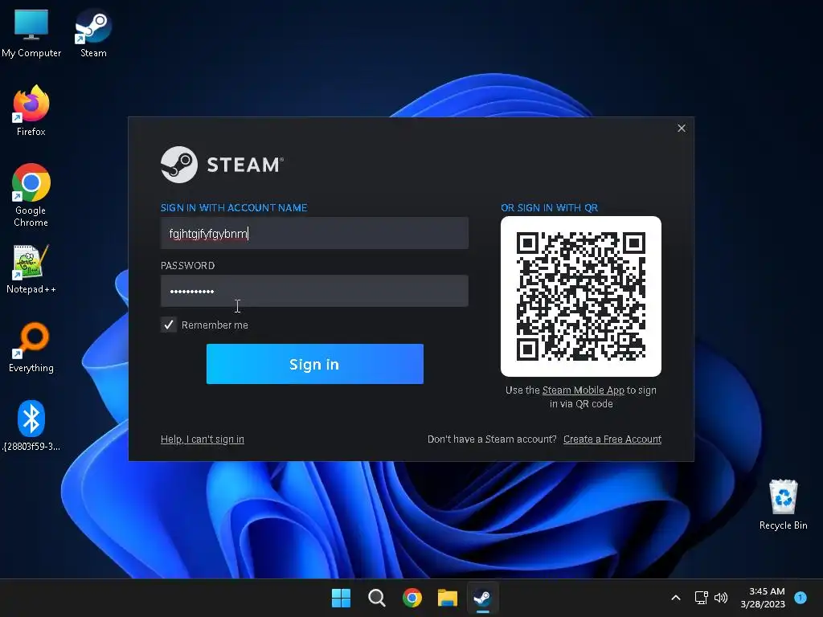Click the account name input field
The image size is (823, 617).
[x=314, y=233]
